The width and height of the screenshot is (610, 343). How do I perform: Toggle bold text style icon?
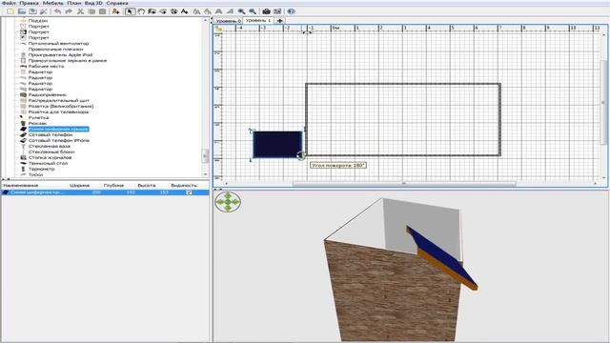(219, 11)
